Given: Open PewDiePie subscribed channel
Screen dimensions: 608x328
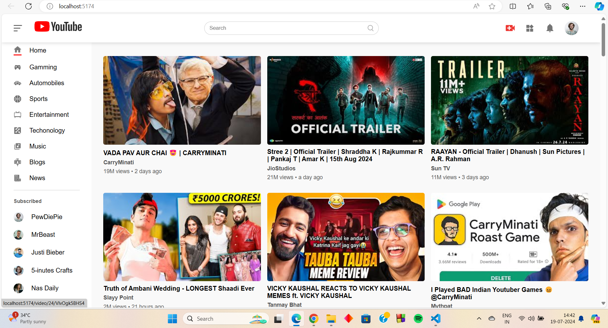Looking at the screenshot, I should [47, 217].
